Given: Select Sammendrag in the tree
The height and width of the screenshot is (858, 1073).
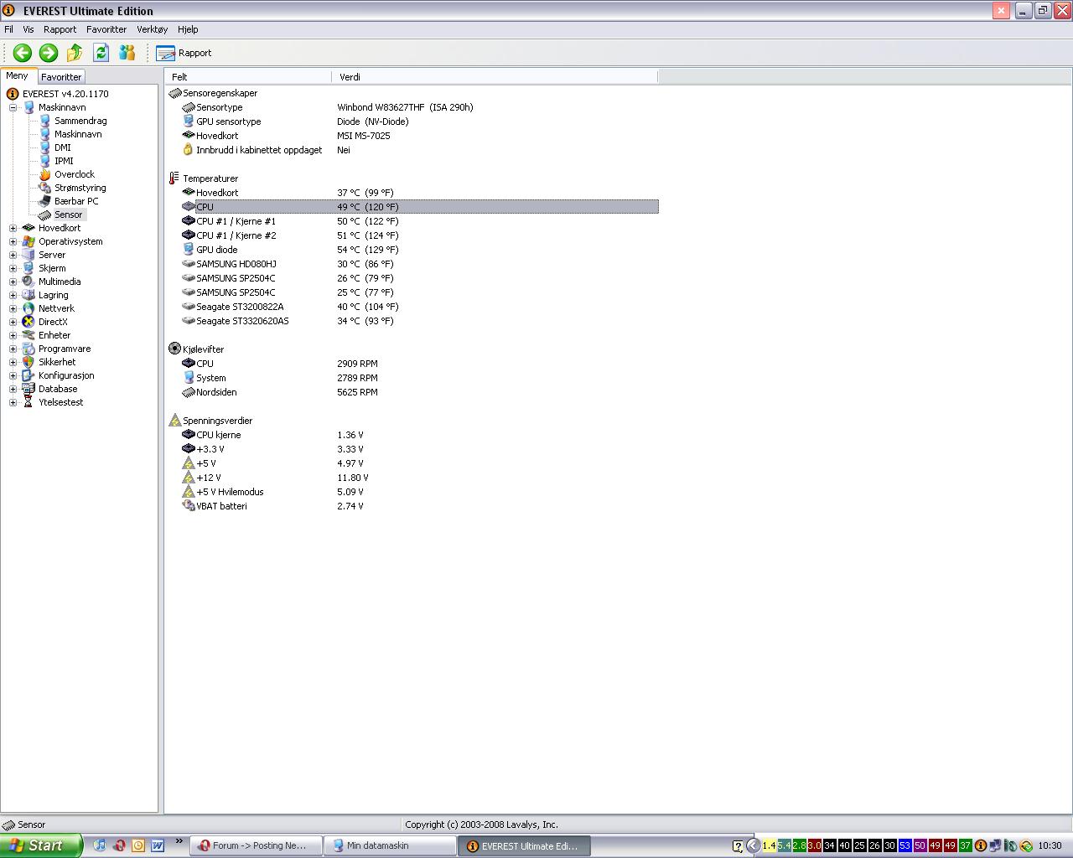Looking at the screenshot, I should tap(80, 121).
